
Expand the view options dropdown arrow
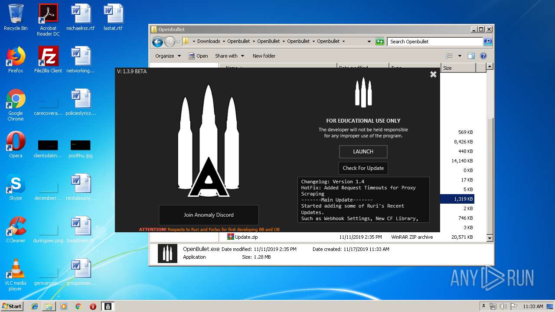(460, 56)
